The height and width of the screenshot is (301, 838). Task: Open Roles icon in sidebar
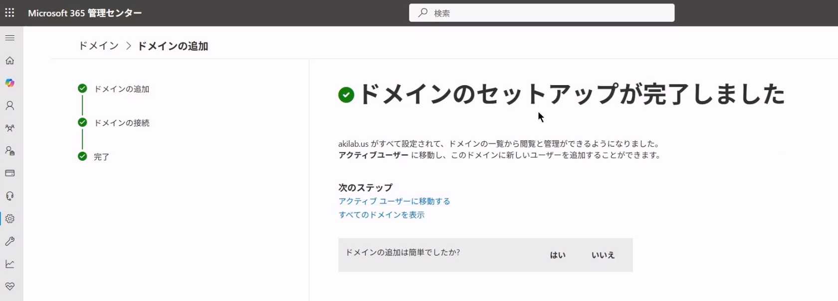[10, 151]
